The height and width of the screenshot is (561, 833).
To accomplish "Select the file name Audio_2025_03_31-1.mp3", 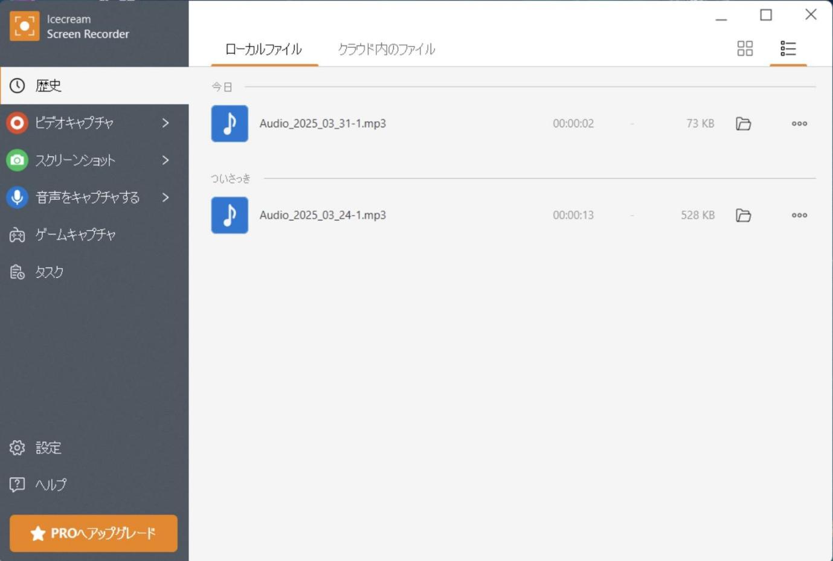I will (x=323, y=124).
